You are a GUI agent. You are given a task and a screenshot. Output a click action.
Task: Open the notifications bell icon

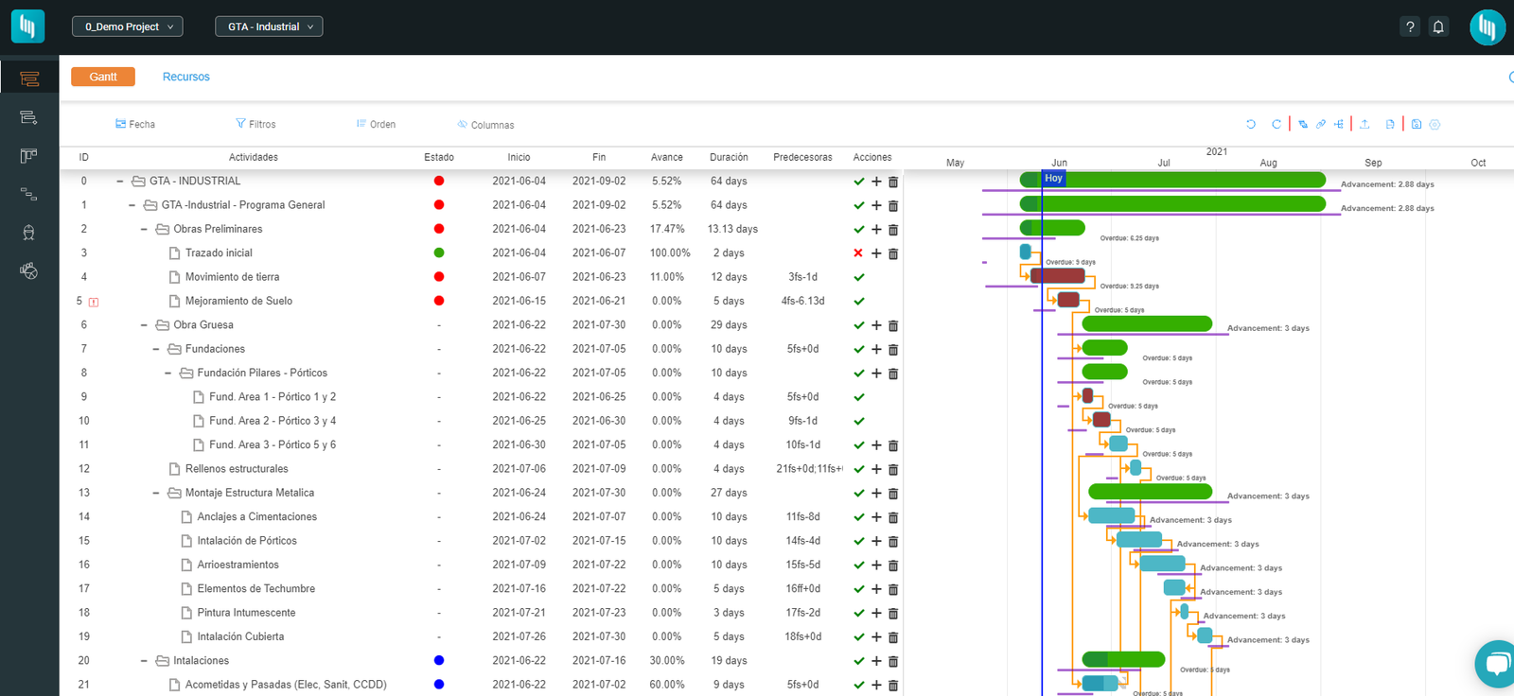[x=1438, y=26]
